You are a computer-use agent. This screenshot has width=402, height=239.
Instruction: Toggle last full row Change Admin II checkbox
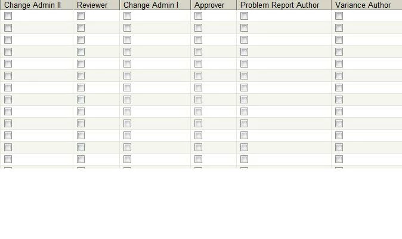coord(8,159)
